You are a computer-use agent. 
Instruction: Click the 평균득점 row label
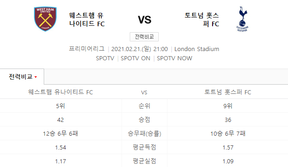click(x=144, y=147)
